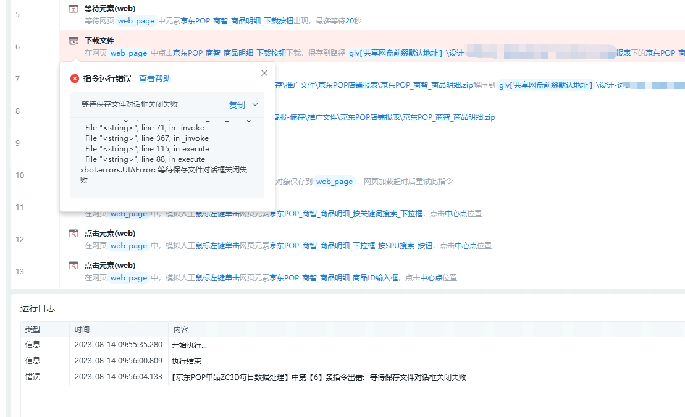Click web_page variable in step 12

coord(128,246)
